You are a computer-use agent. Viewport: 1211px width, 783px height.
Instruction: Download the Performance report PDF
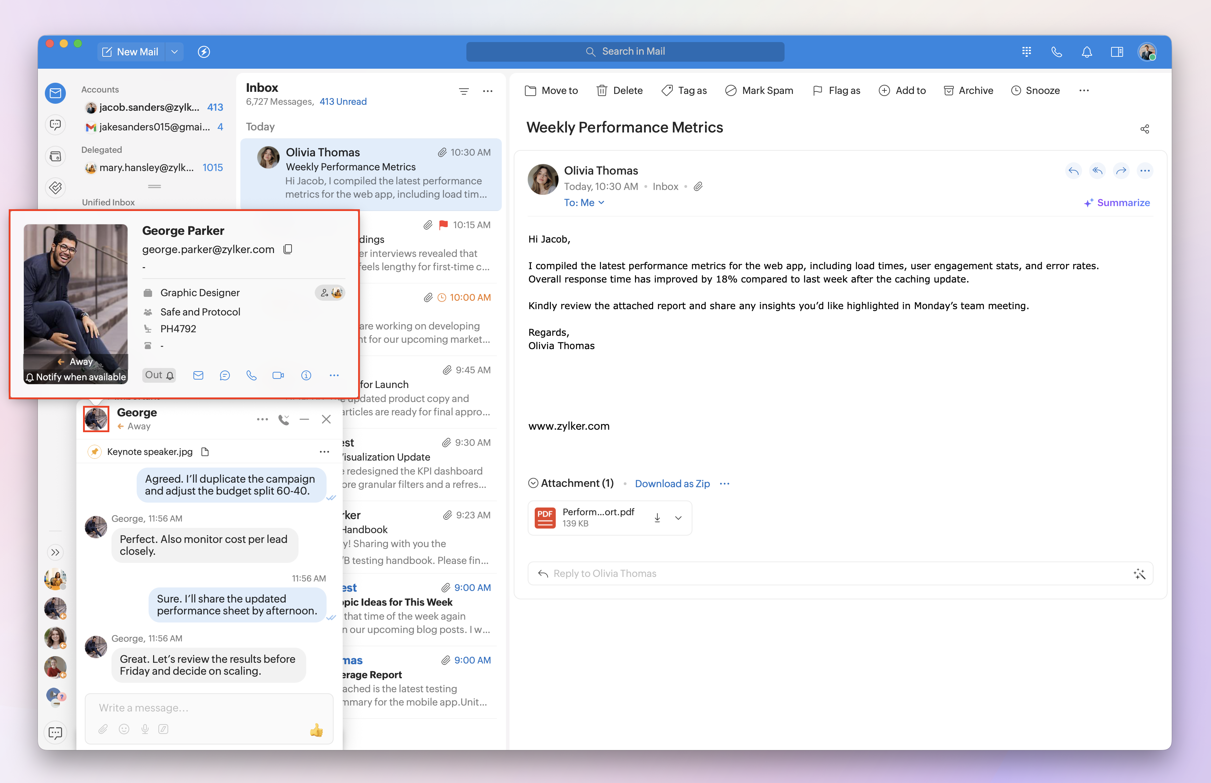[657, 518]
